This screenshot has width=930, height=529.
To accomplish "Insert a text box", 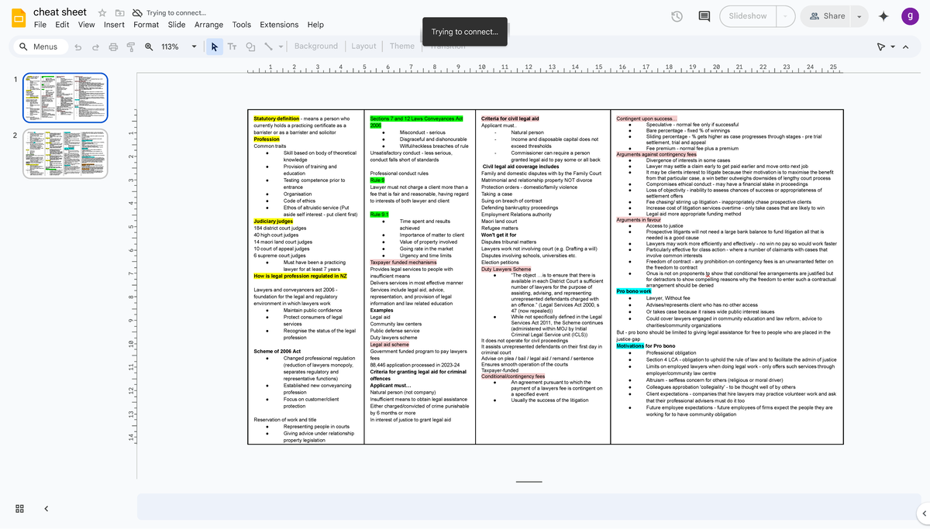I will (232, 46).
